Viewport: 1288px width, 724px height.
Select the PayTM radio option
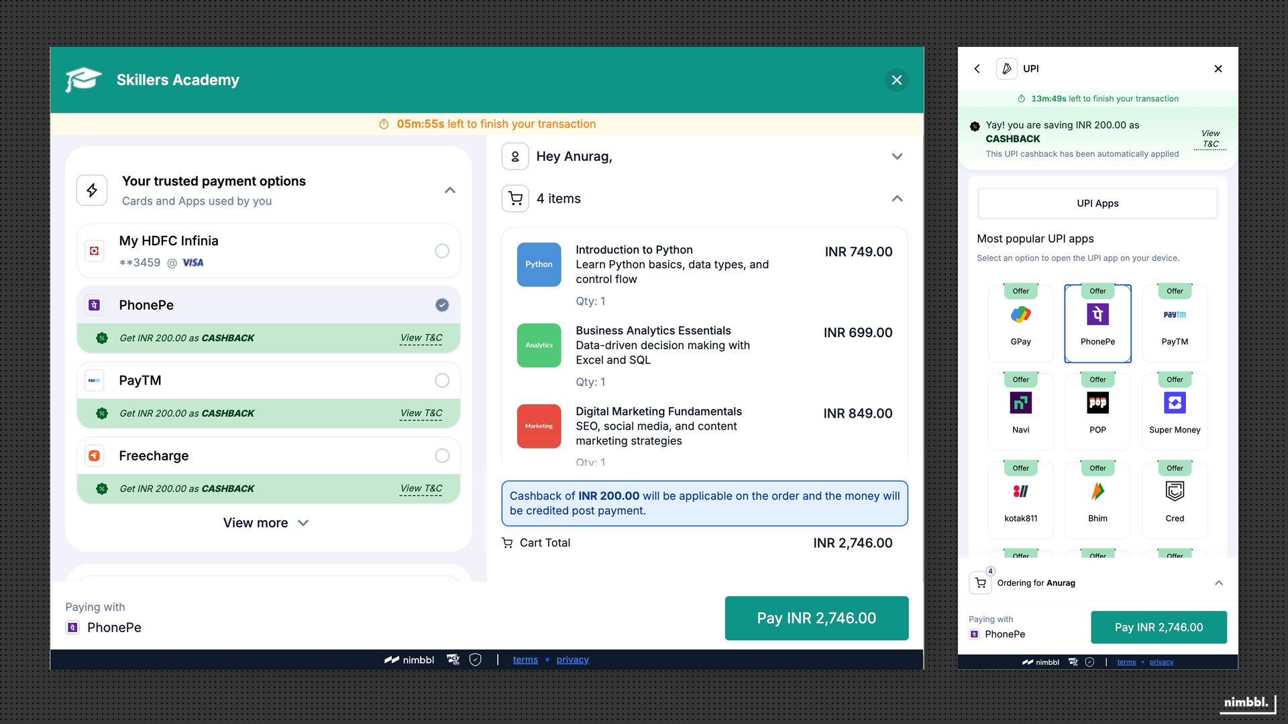[442, 380]
